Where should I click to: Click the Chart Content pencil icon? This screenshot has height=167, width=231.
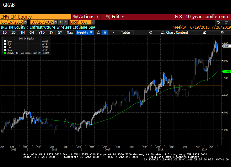[163, 32]
